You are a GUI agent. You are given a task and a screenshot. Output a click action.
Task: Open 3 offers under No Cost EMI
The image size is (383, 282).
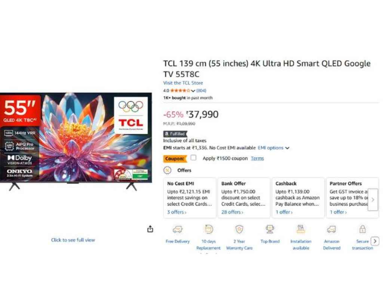(177, 212)
